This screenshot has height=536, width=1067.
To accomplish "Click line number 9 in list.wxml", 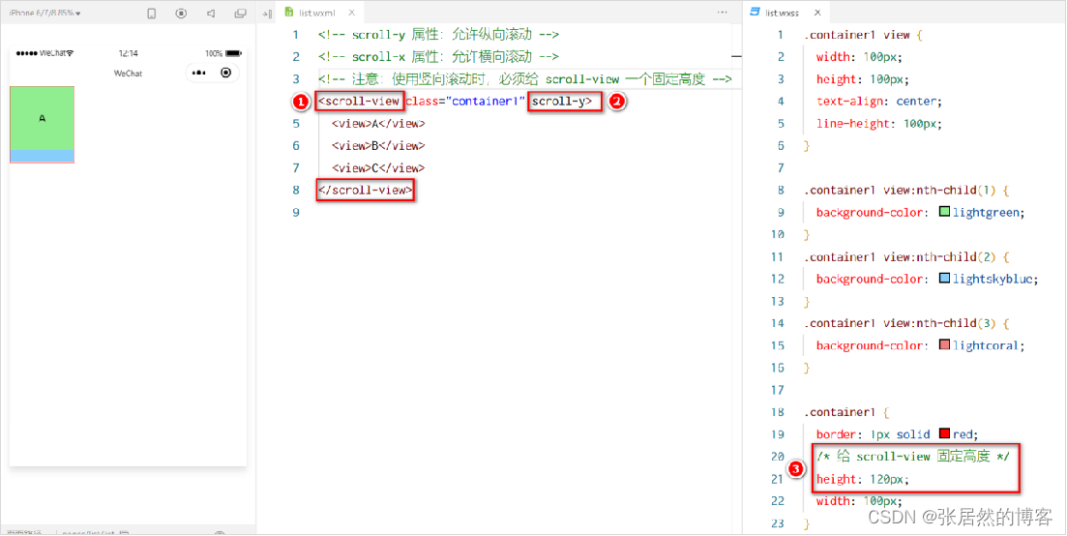I will 295,212.
